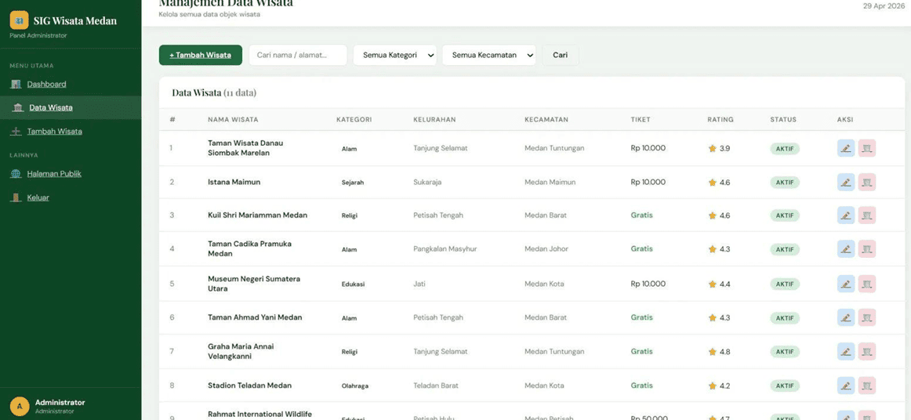The width and height of the screenshot is (911, 420).
Task: Click the Administrator avatar icon
Action: tap(19, 406)
